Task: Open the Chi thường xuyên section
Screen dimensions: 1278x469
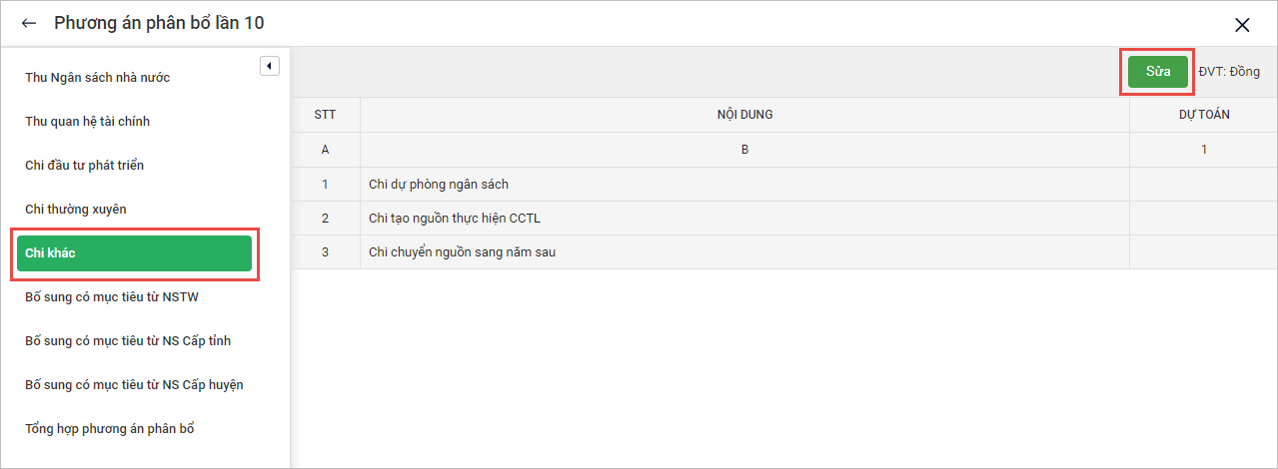Action: [76, 210]
